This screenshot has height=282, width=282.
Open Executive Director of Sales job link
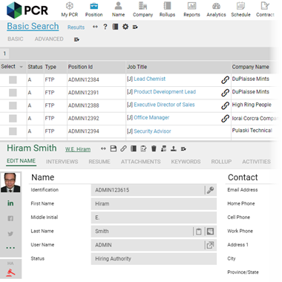click(x=164, y=105)
